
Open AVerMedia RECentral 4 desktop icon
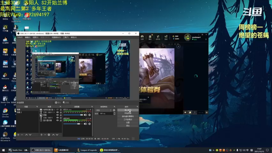pos(5,137)
